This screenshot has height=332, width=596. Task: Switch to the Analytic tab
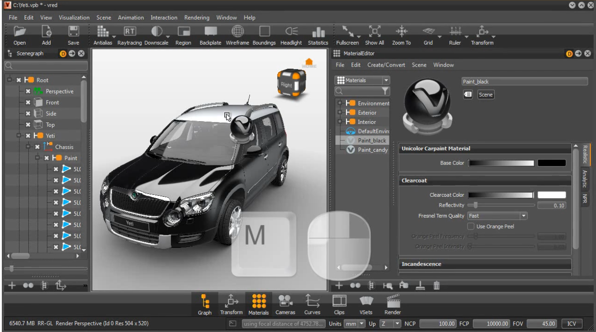(584, 179)
